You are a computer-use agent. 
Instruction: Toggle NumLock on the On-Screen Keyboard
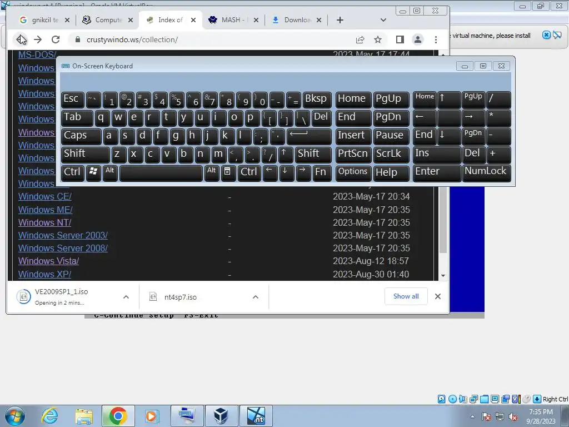pos(486,172)
